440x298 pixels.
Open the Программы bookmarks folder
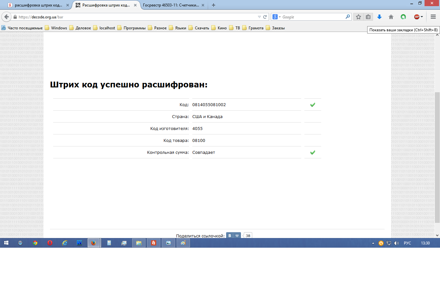coord(131,28)
